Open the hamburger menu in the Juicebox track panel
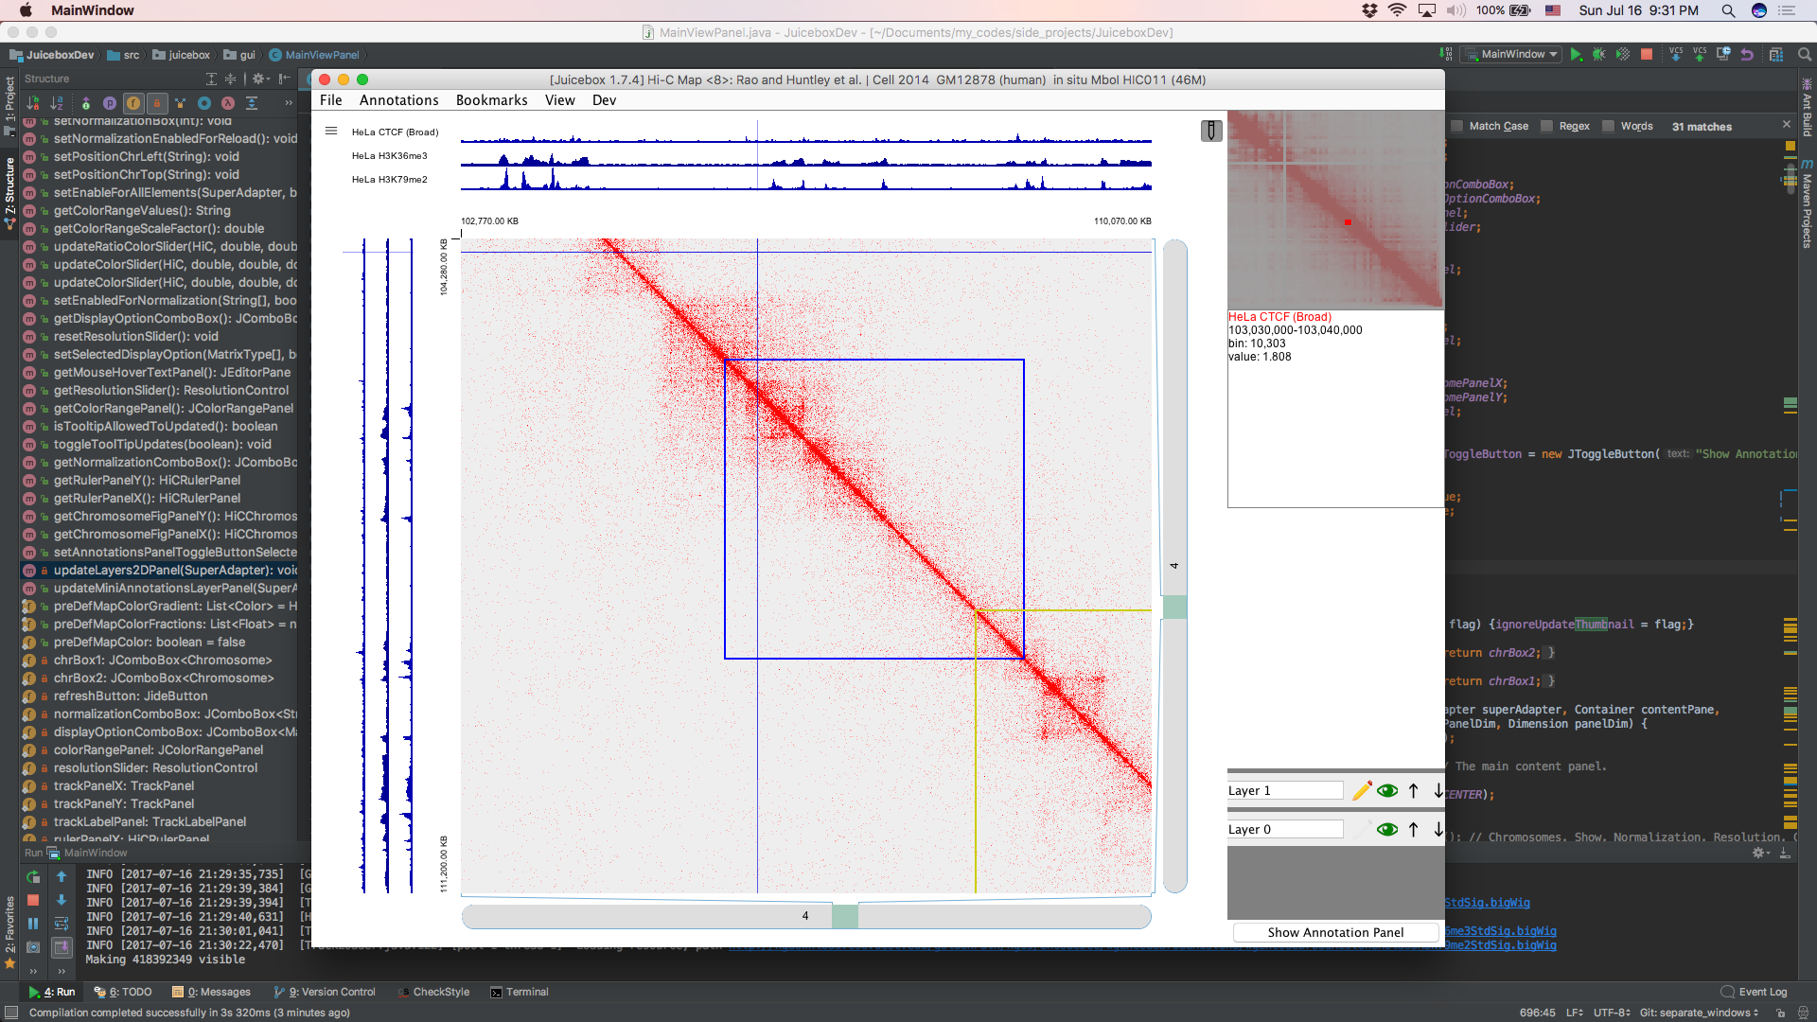 pos(331,131)
